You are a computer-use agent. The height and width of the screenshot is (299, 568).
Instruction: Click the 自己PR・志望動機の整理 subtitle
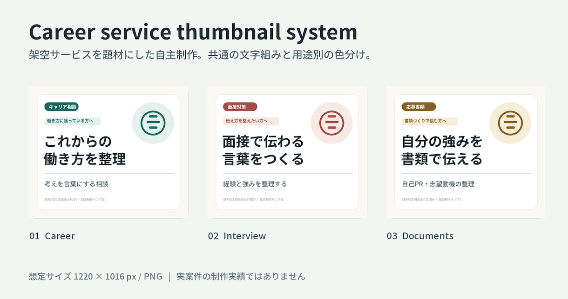click(x=438, y=184)
